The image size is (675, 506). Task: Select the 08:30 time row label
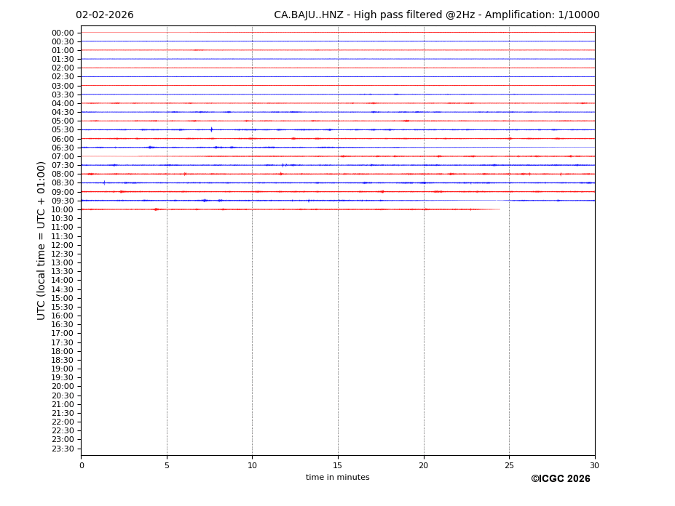[62, 183]
